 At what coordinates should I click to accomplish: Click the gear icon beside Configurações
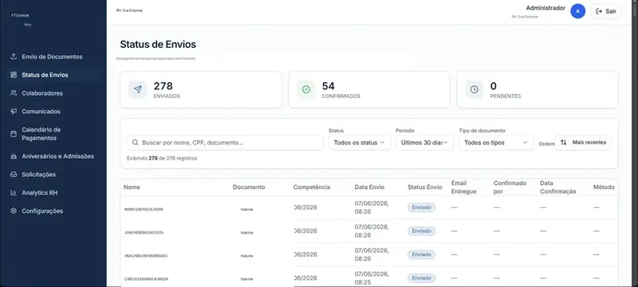[x=14, y=211]
